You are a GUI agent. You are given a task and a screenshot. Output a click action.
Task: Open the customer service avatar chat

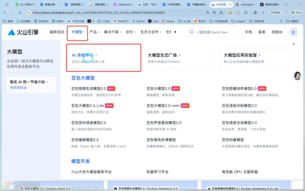click(297, 75)
